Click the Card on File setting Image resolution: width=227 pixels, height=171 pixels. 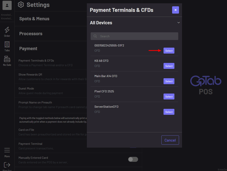pos(51,132)
